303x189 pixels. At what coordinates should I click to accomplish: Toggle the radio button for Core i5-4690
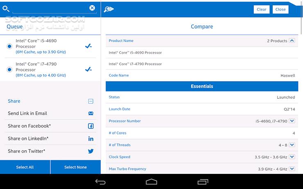tap(9, 46)
